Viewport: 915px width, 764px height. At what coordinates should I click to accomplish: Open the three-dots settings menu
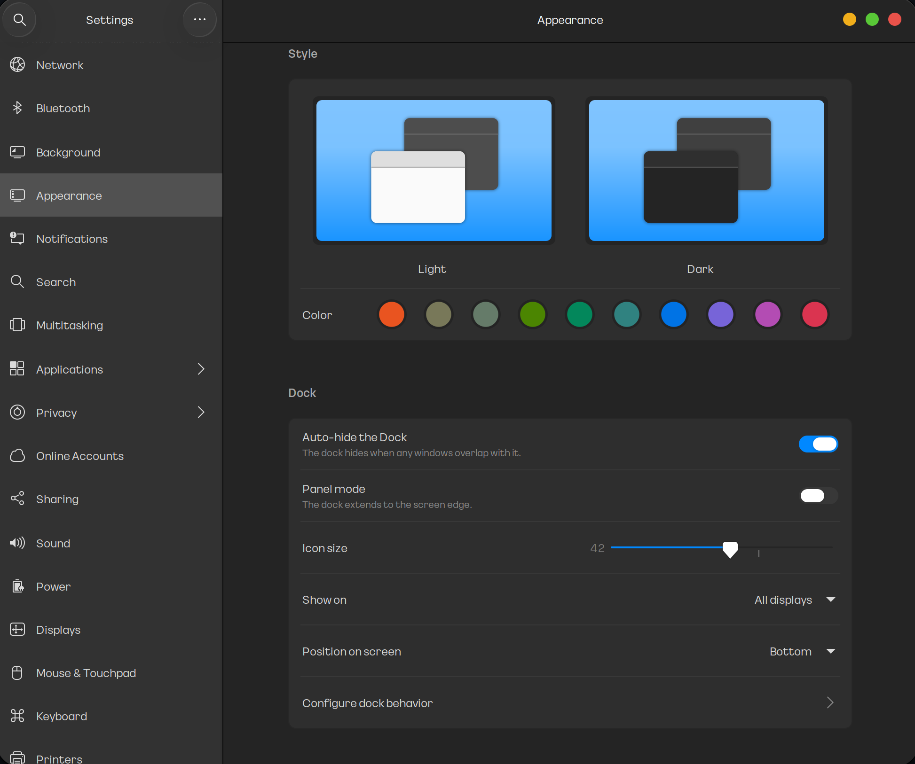[199, 20]
